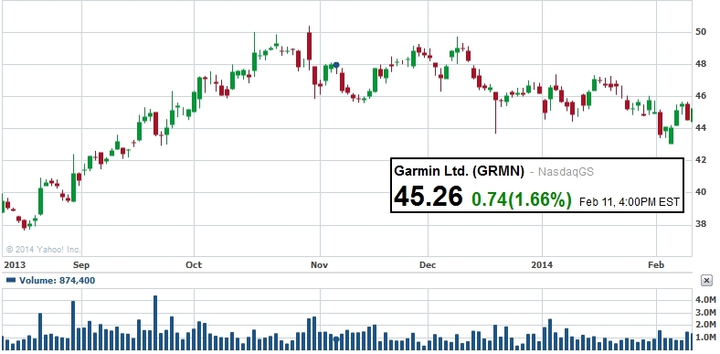Click the 45.26 price value
Viewport: 720px width, 354px height.
pyautogui.click(x=428, y=197)
